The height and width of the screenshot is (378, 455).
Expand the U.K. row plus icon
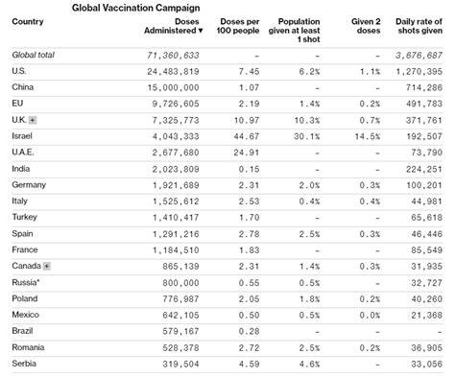tap(33, 120)
